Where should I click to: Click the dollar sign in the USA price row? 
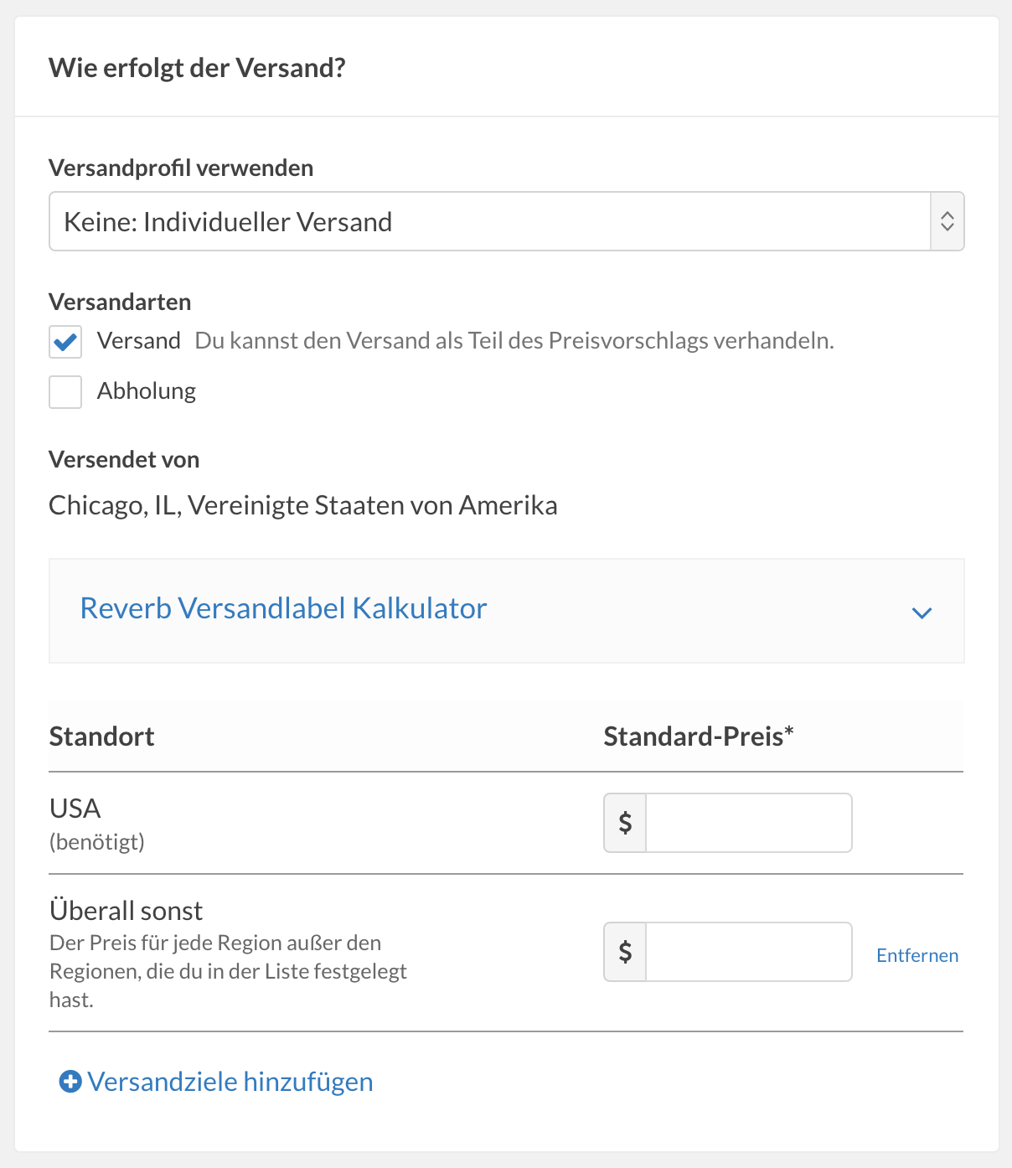click(x=625, y=823)
